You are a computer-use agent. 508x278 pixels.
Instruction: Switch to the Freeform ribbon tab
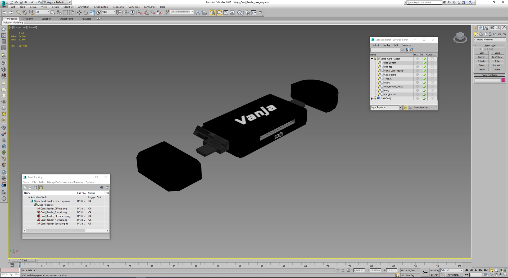28,19
